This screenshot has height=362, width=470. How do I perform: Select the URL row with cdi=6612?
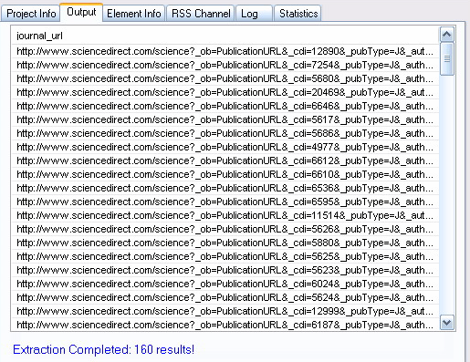225,160
